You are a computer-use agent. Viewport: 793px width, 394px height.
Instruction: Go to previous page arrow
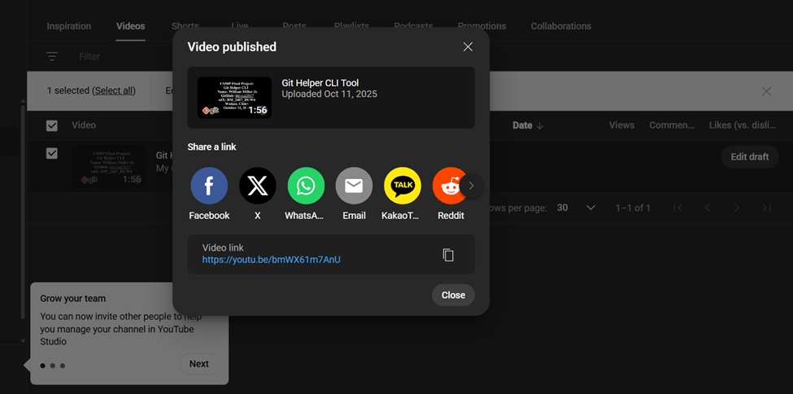[x=708, y=208]
